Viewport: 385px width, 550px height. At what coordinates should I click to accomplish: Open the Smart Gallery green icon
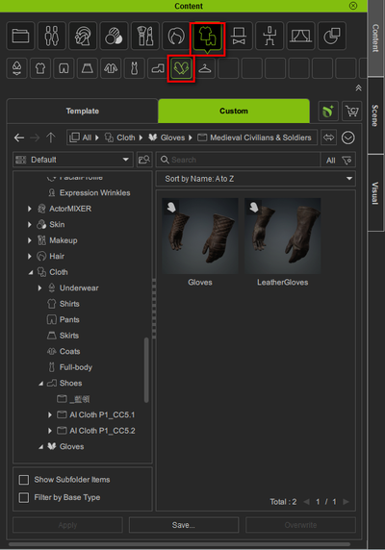[x=328, y=112]
